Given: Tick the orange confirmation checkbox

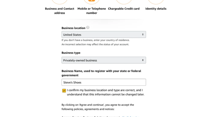Looking at the screenshot, I should pos(64,91).
